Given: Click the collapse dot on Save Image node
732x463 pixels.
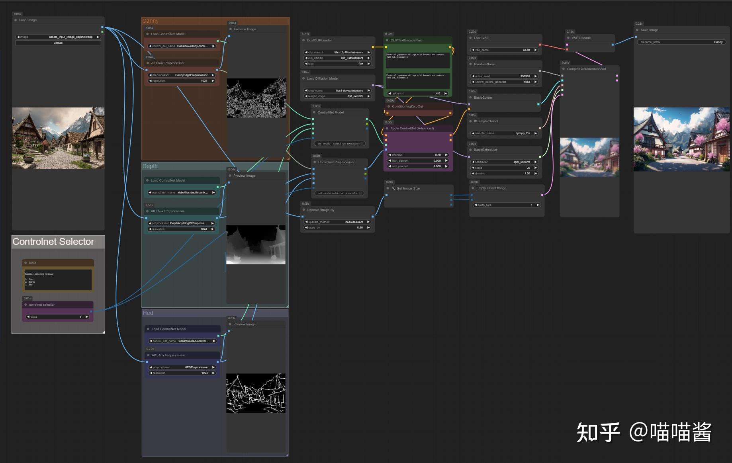Looking at the screenshot, I should 637,30.
